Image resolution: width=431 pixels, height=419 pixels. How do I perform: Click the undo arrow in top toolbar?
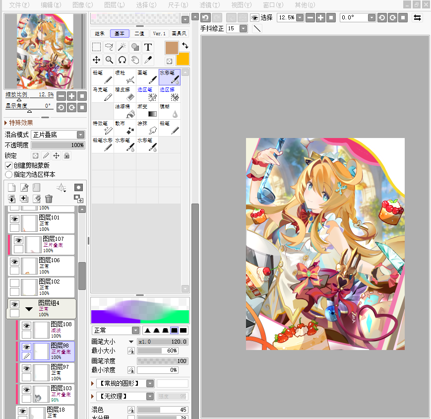tap(205, 17)
